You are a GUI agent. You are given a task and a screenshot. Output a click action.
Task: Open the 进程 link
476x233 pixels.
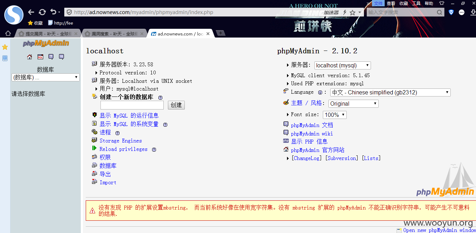[105, 132]
